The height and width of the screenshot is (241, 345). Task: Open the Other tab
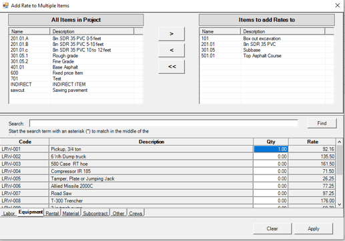(x=118, y=214)
